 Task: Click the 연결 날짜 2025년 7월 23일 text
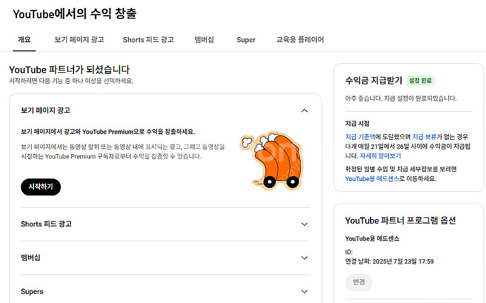pos(389,262)
